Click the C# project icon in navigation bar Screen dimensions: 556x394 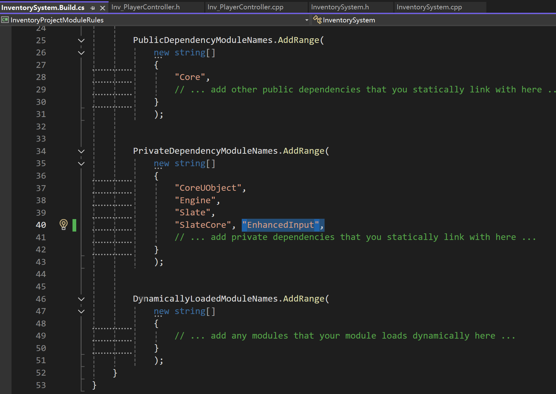(x=5, y=20)
